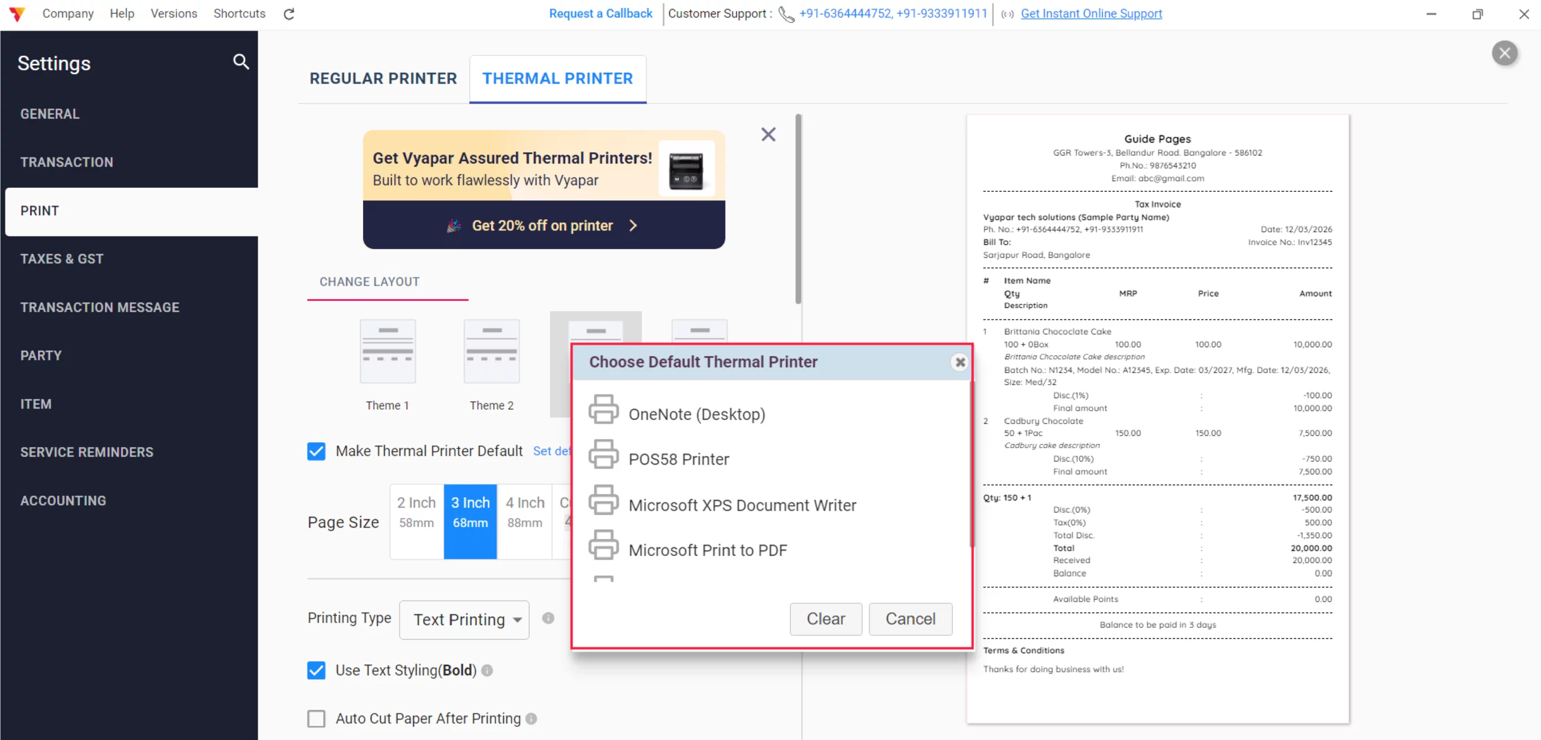The width and height of the screenshot is (1541, 740).
Task: Switch to the Regular Printer tab
Action: pyautogui.click(x=383, y=78)
